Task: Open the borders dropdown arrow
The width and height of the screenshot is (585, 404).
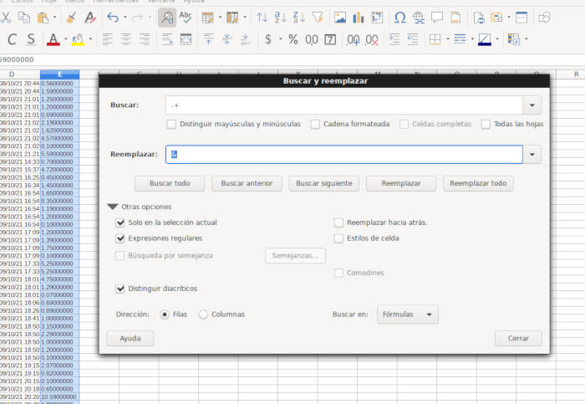Action: click(448, 38)
